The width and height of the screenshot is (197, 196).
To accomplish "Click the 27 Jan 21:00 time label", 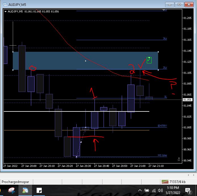I will (x=138, y=166).
